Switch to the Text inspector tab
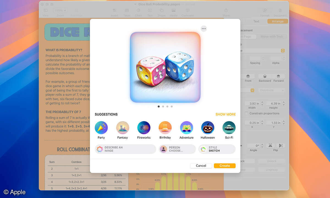 pyautogui.click(x=256, y=21)
